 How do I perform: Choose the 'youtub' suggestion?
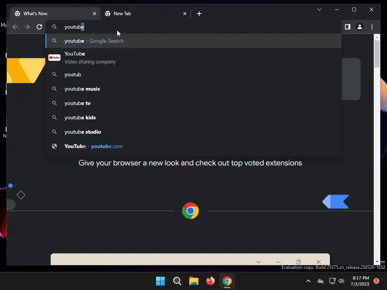193,74
